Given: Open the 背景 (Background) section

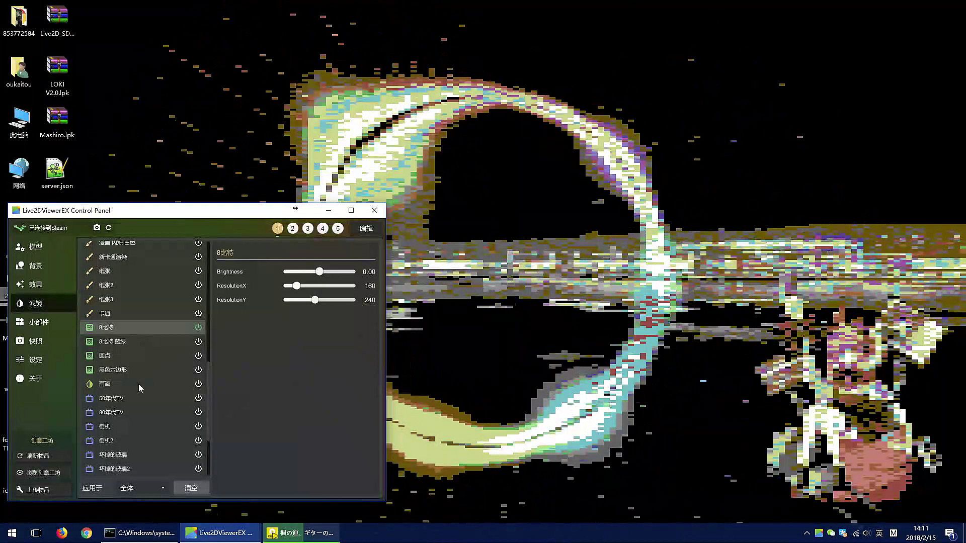Looking at the screenshot, I should pyautogui.click(x=35, y=265).
